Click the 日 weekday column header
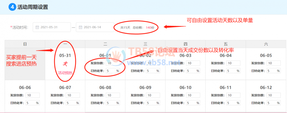The image size is (287, 113). tap(25, 44)
